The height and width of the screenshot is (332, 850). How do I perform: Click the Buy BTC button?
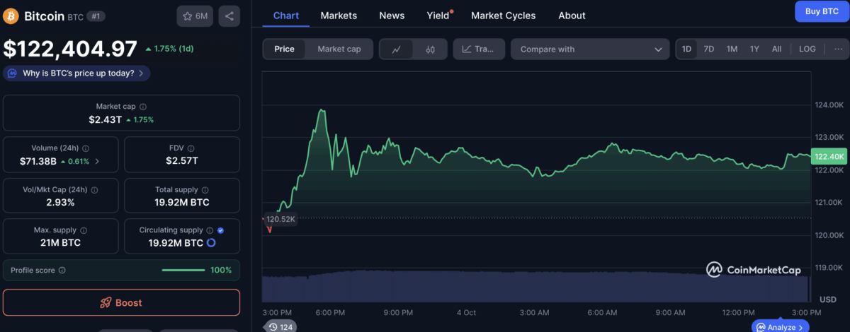821,11
